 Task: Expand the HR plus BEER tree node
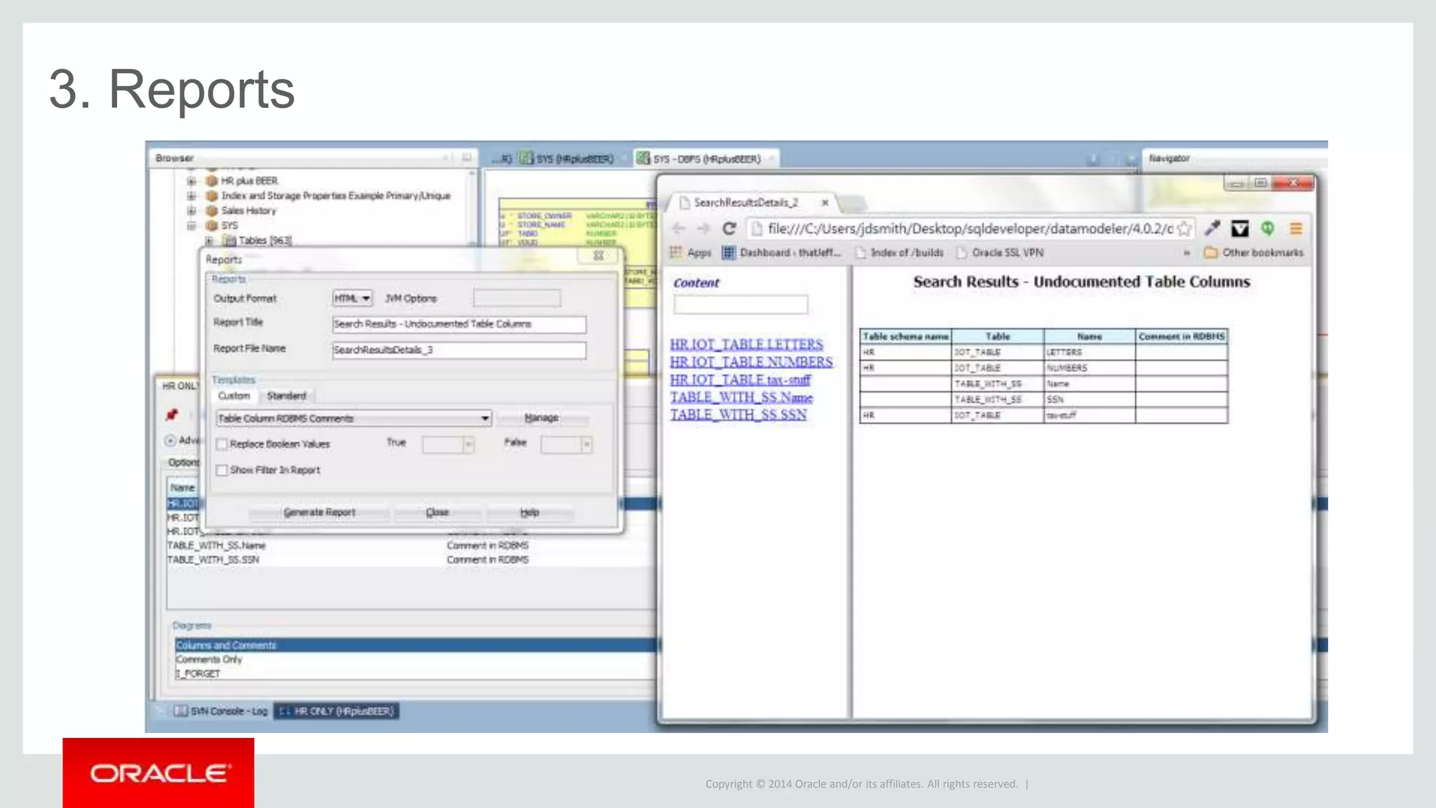(x=191, y=181)
